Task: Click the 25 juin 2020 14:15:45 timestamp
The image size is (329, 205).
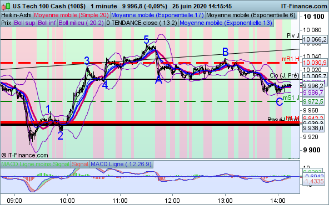Action: pos(202,6)
